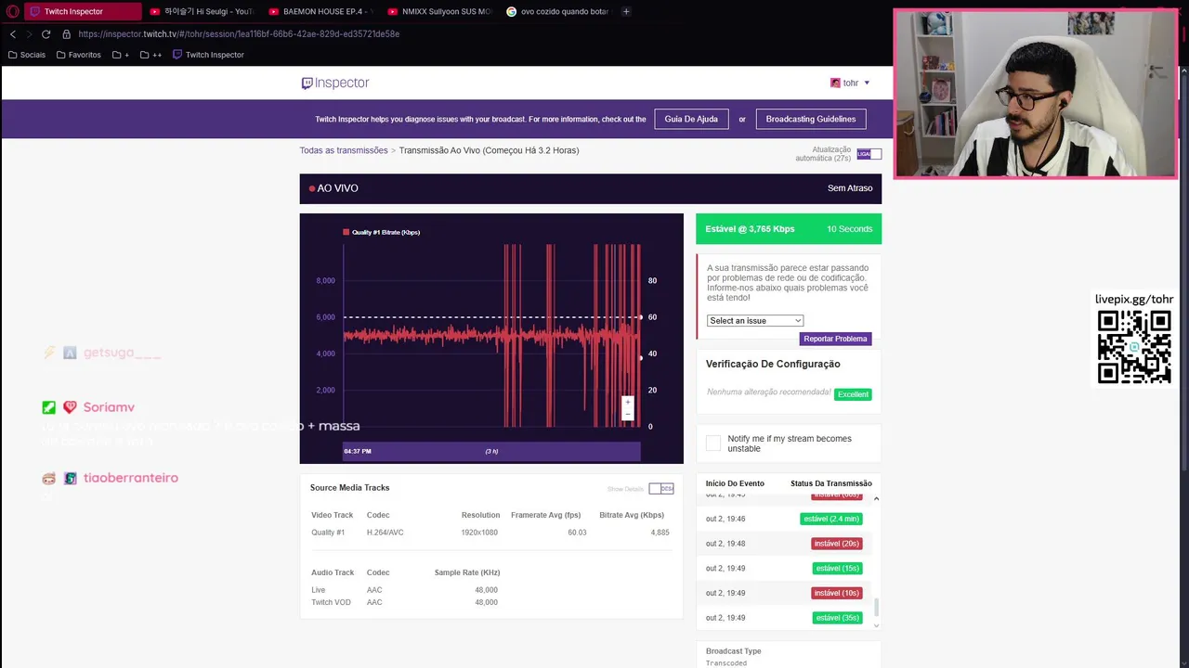Open the tohr account dropdown
1189x668 pixels.
coord(850,83)
